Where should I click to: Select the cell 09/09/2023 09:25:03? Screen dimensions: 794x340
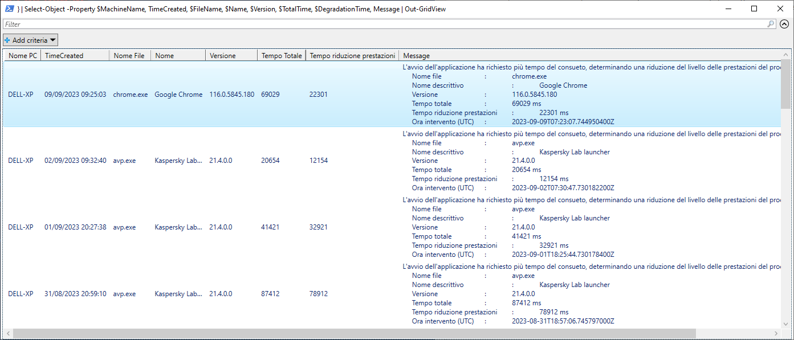[x=75, y=95]
